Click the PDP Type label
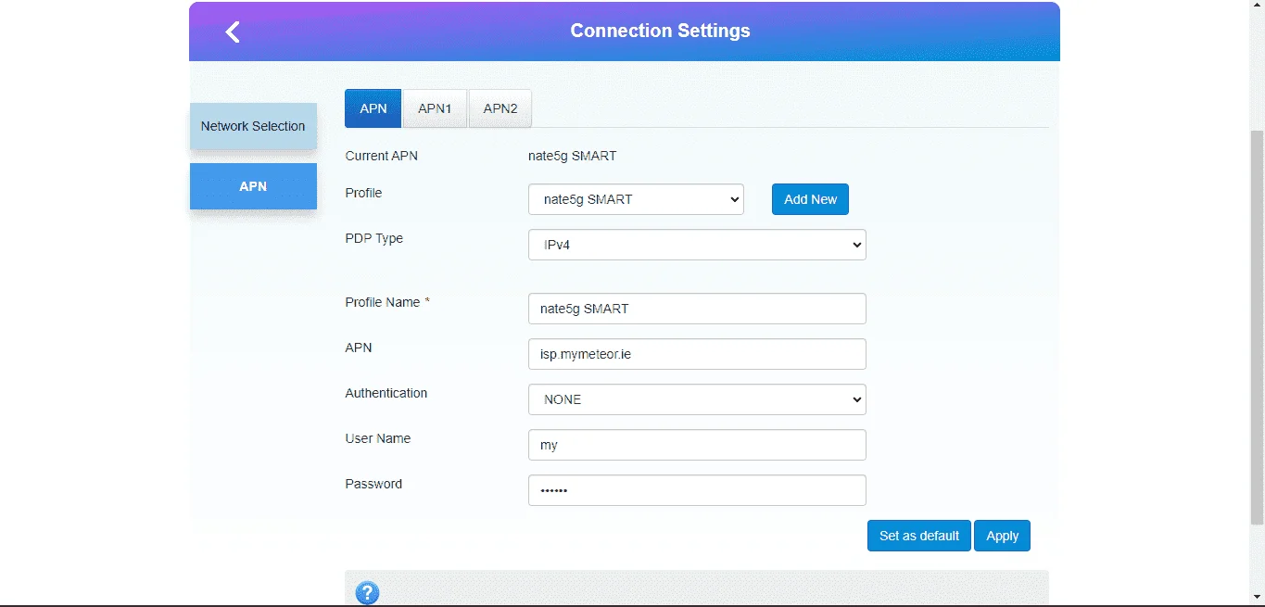 pyautogui.click(x=374, y=238)
